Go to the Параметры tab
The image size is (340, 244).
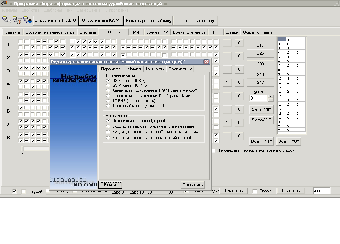click(112, 69)
